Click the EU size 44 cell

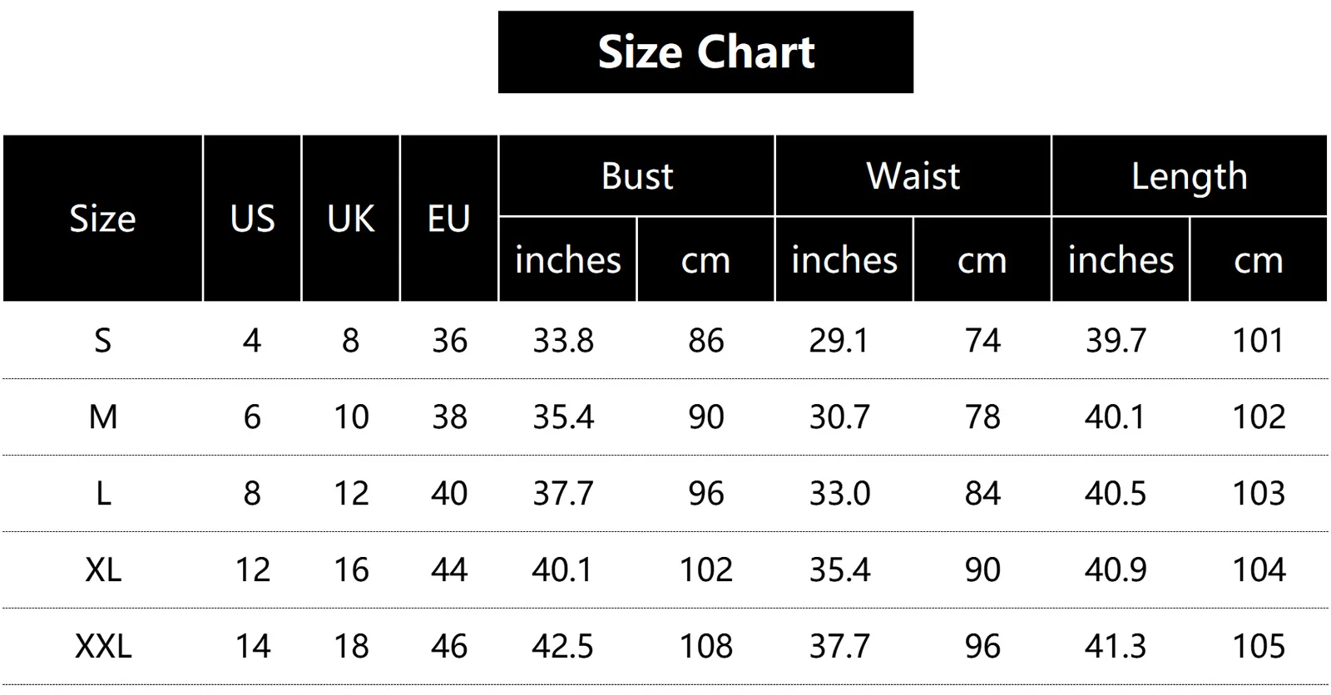coord(449,570)
